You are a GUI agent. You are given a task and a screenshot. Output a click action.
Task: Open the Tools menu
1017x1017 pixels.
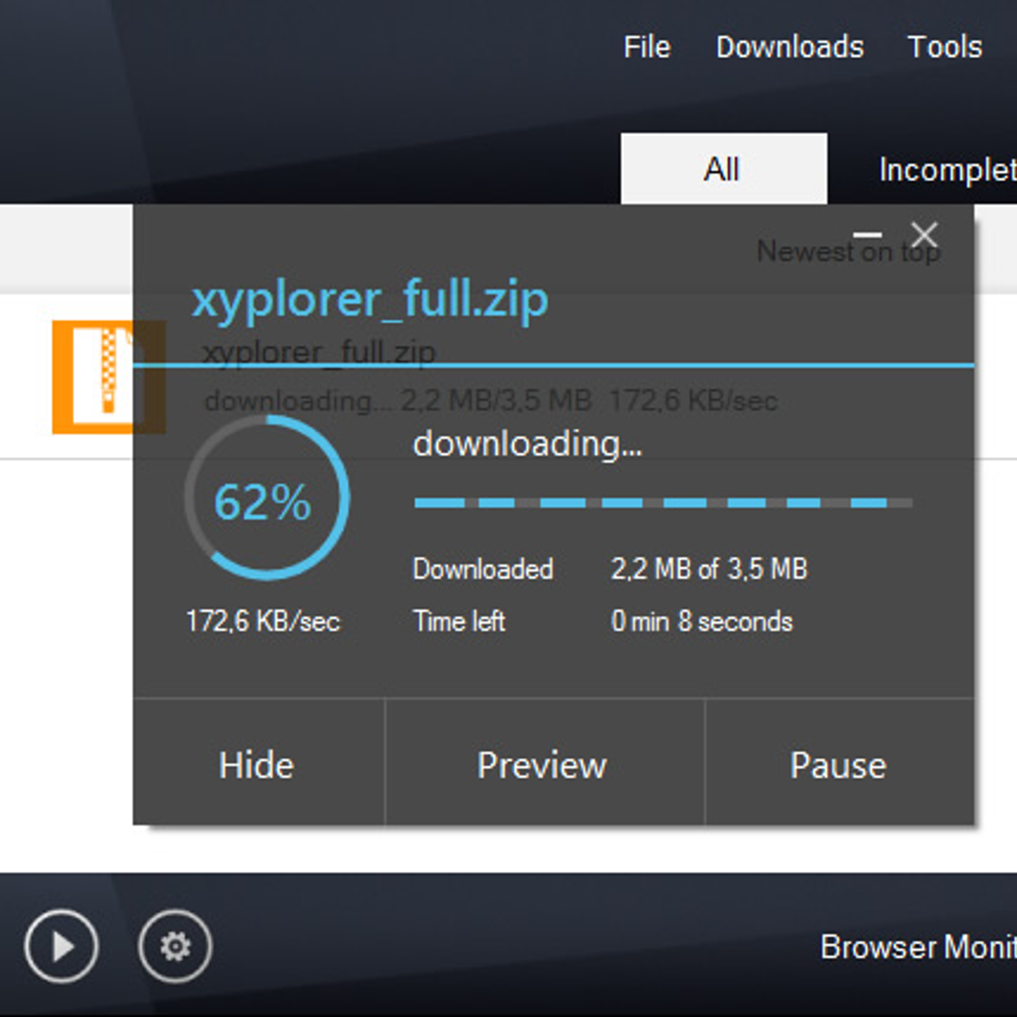pyautogui.click(x=945, y=47)
